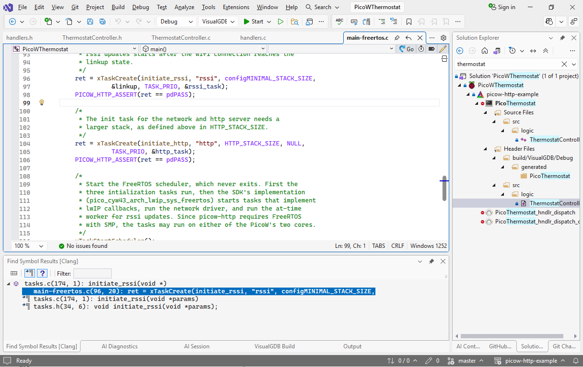Click the Save All toolbar icon
Screen dimensions: 583x367
point(102,22)
